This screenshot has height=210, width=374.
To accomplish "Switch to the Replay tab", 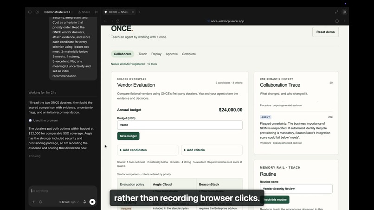I will pos(156,54).
